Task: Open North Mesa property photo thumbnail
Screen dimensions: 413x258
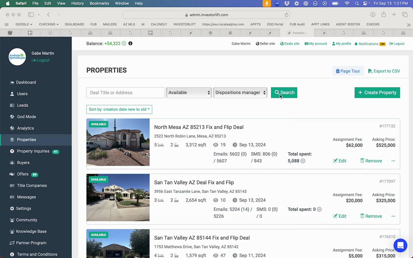Action: click(118, 142)
